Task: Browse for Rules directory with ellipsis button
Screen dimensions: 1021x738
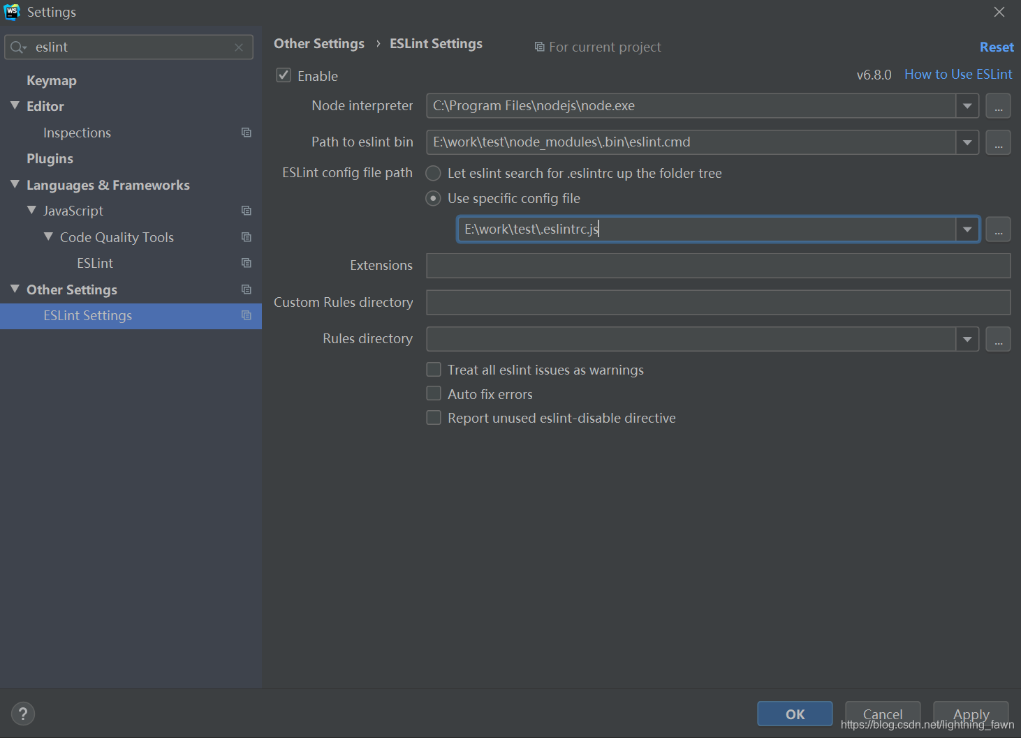Action: pyautogui.click(x=999, y=339)
